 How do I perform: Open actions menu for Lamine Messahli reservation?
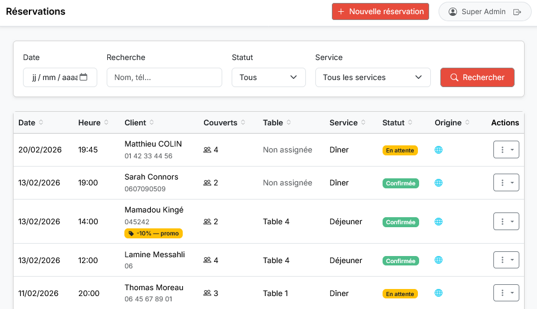pyautogui.click(x=506, y=260)
